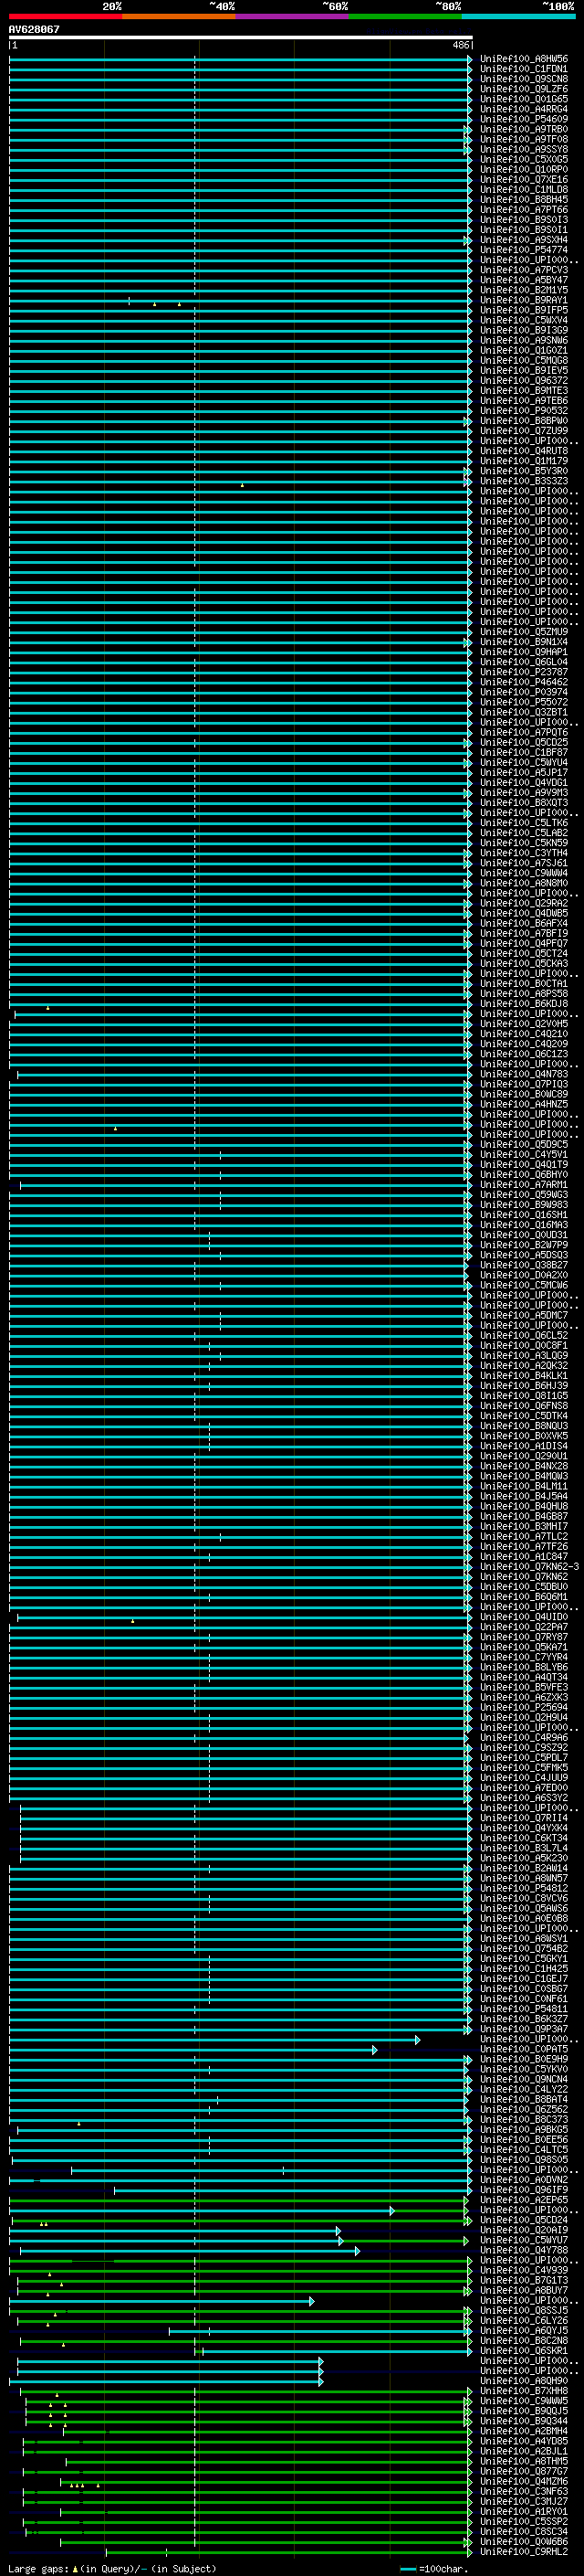
Task: Click UniRef100_Q6FNS8 label
Action: [x=524, y=1405]
